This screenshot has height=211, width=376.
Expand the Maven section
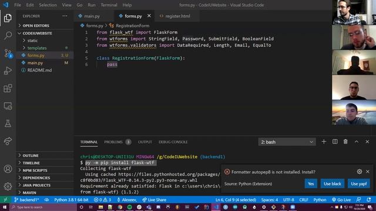[x=45, y=193]
